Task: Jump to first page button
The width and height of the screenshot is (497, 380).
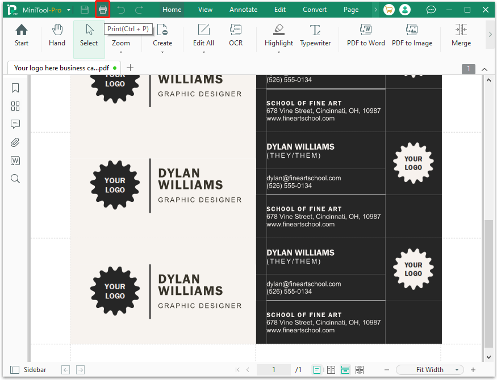Action: (x=237, y=370)
